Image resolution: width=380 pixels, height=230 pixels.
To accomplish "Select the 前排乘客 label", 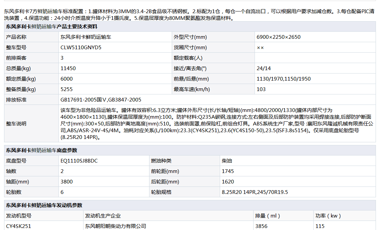I will pos(16,58).
